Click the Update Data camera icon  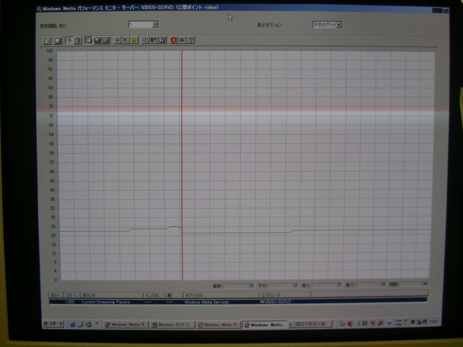182,40
